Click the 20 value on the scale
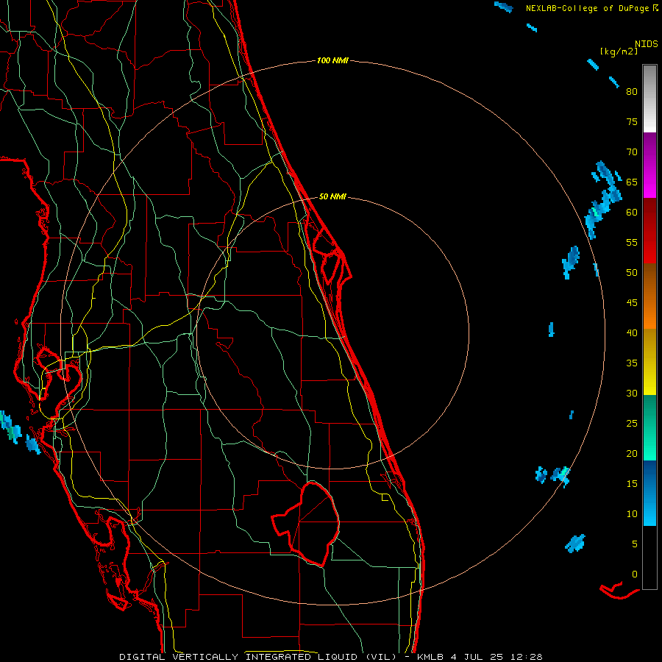The height and width of the screenshot is (662, 662). tap(632, 454)
